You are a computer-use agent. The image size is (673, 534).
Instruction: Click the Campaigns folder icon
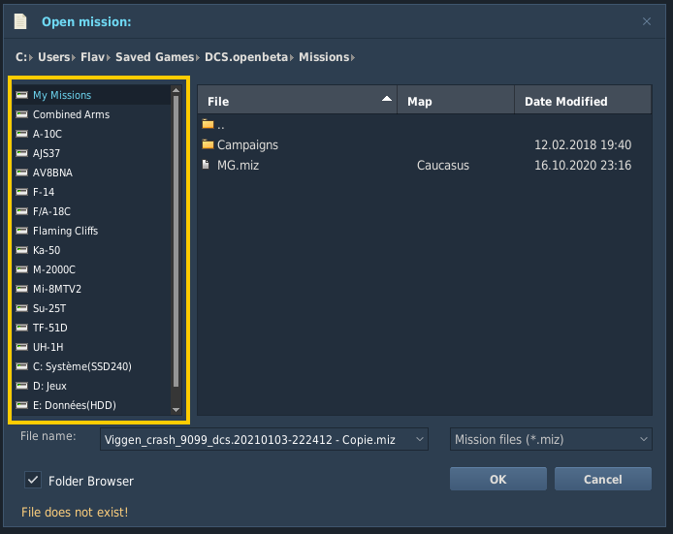pos(208,144)
